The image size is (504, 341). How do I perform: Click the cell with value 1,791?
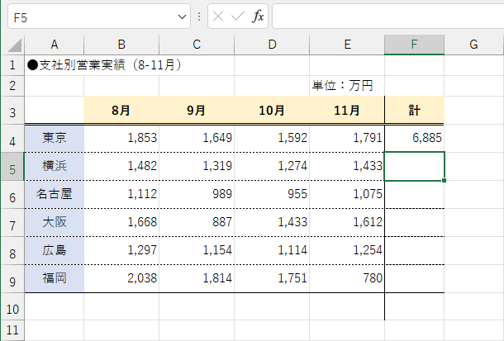(347, 139)
